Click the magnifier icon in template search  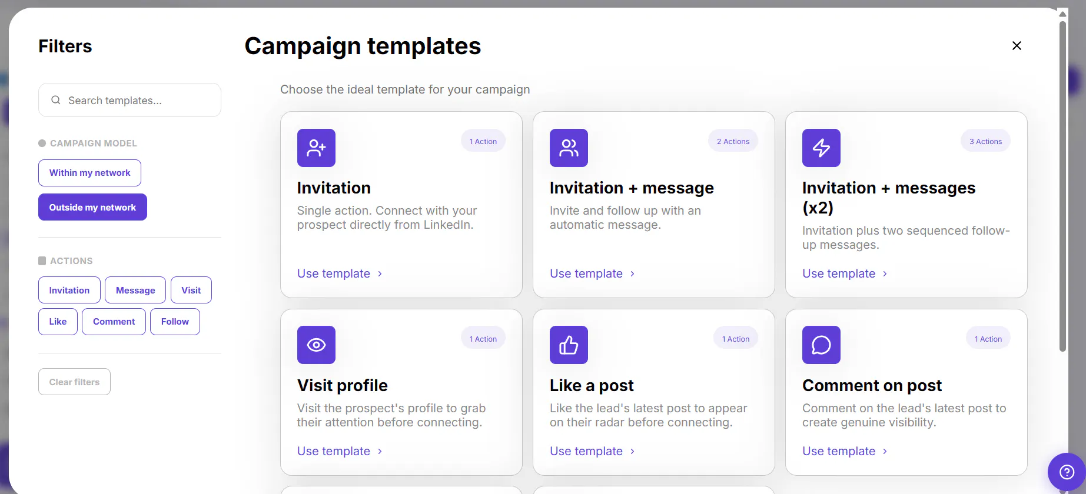56,100
